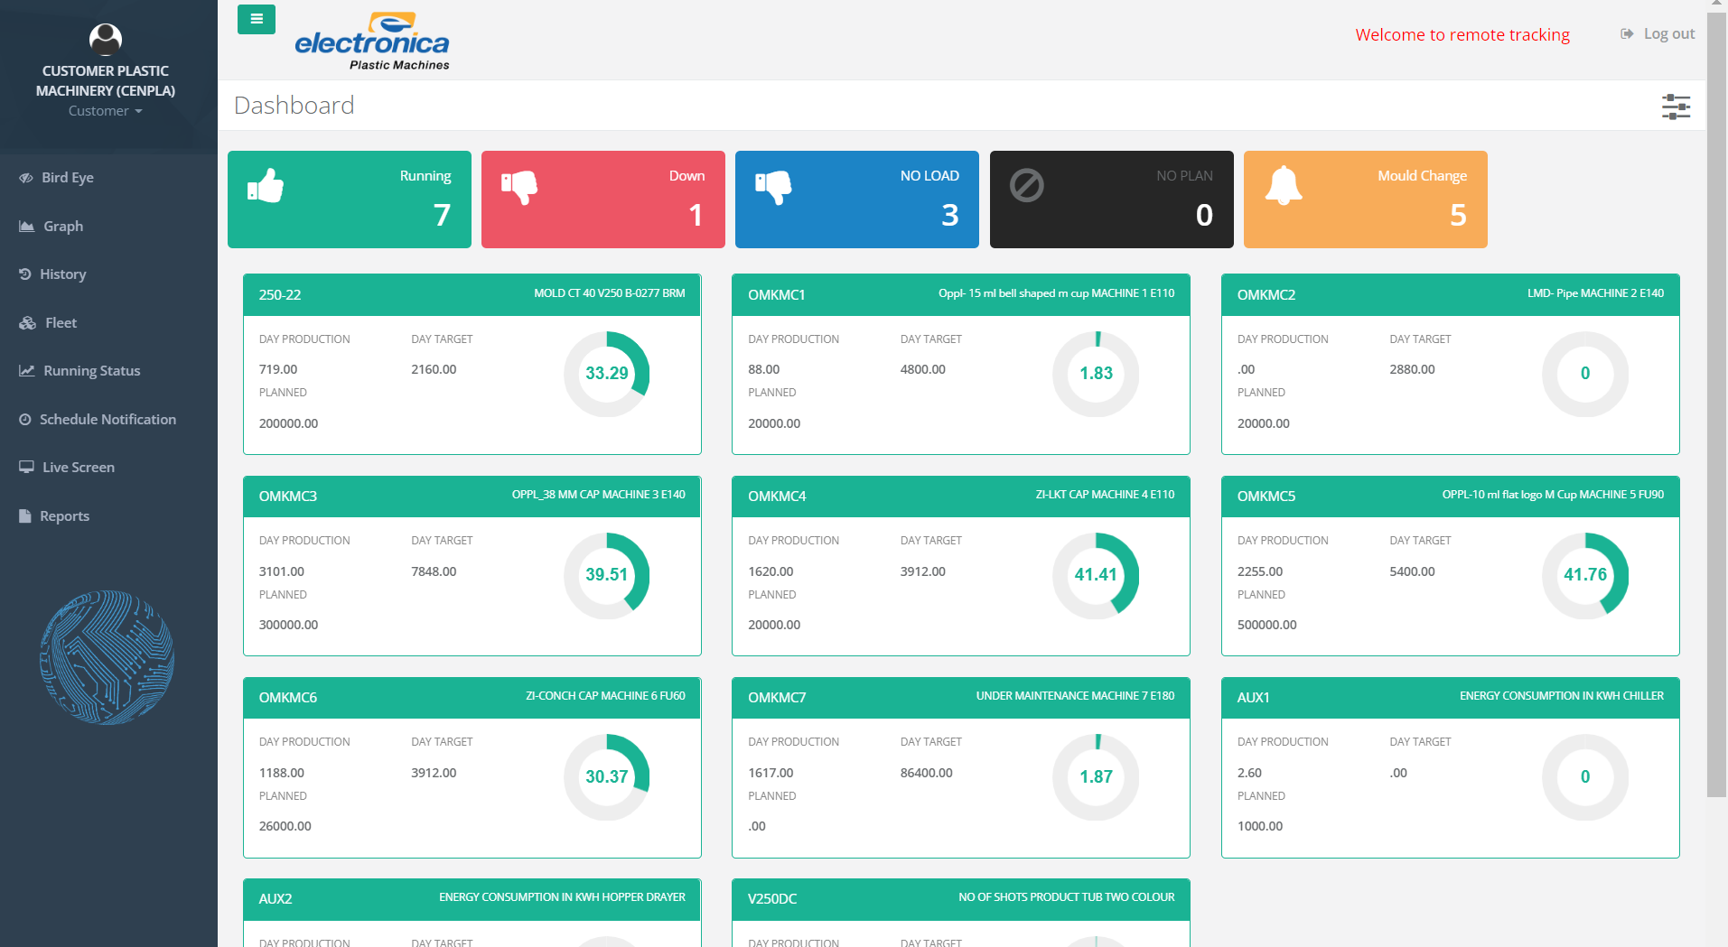Click the electronica Plastic Machines logo

click(x=372, y=42)
